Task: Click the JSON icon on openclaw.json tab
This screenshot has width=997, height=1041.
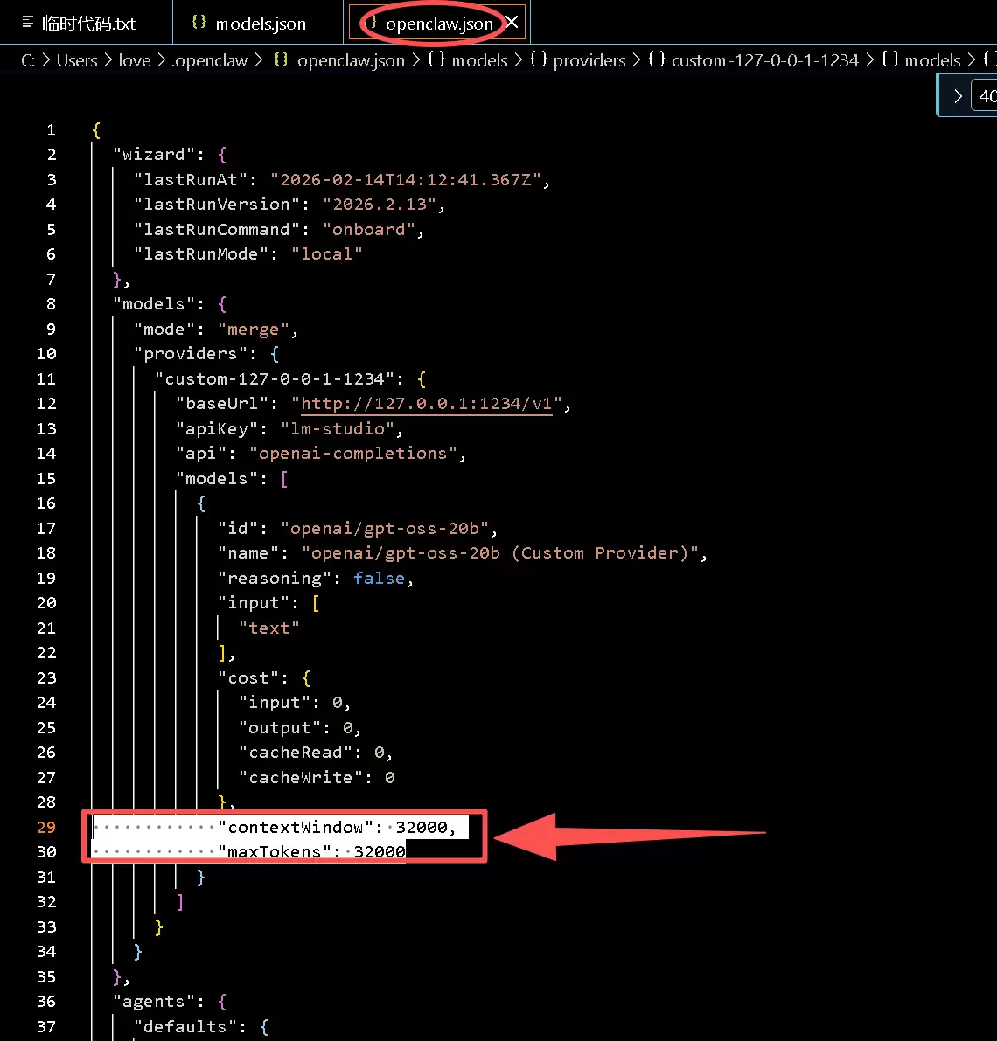Action: pos(371,23)
